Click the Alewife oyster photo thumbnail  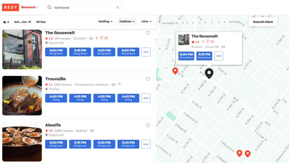click(x=22, y=142)
